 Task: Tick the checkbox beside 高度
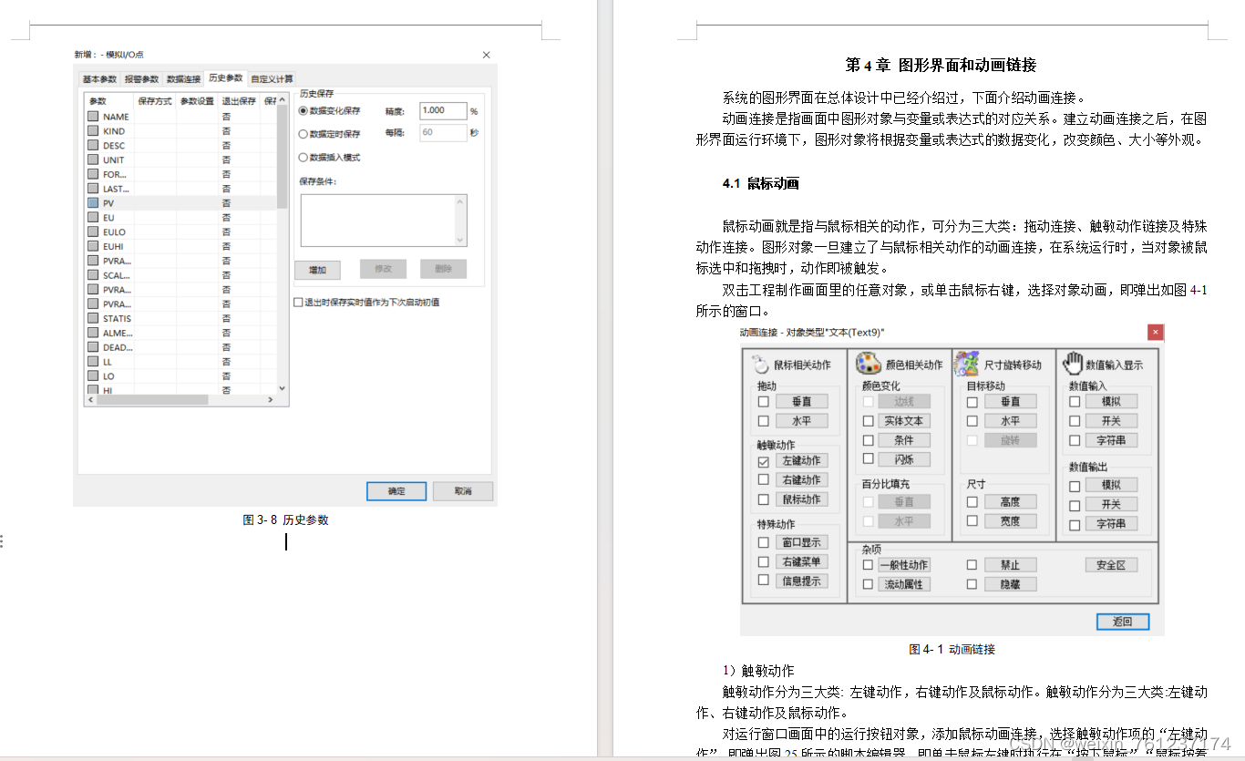click(972, 502)
